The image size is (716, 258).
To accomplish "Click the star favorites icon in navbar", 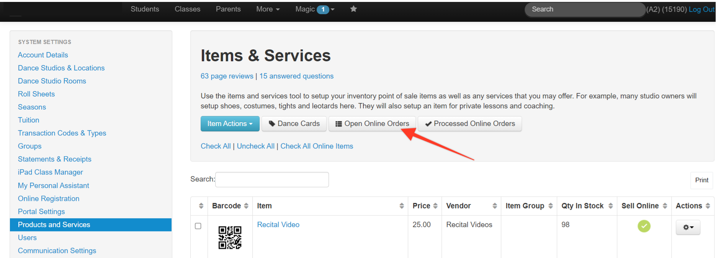I will [x=353, y=9].
